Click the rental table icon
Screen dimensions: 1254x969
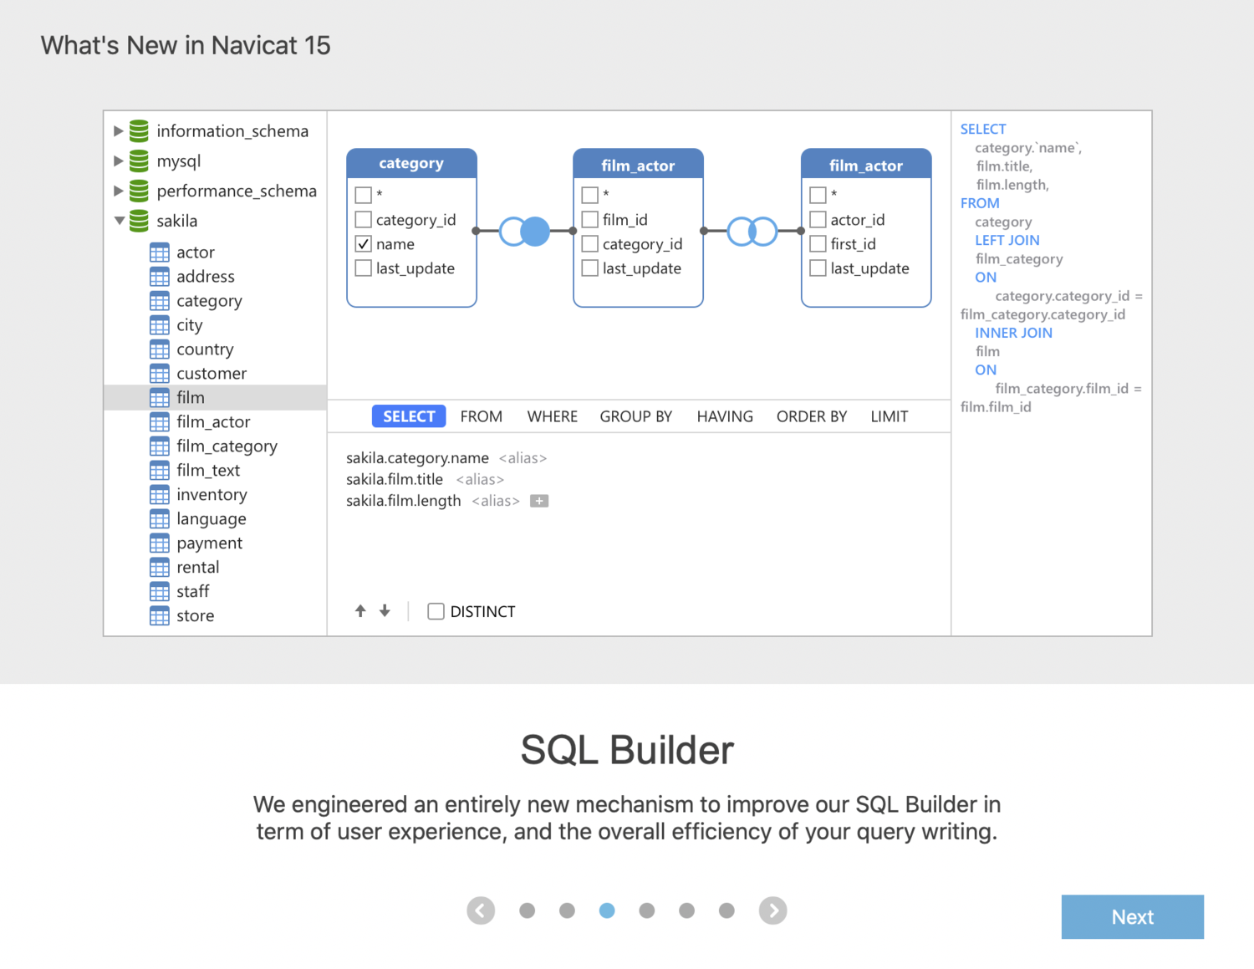pyautogui.click(x=160, y=567)
